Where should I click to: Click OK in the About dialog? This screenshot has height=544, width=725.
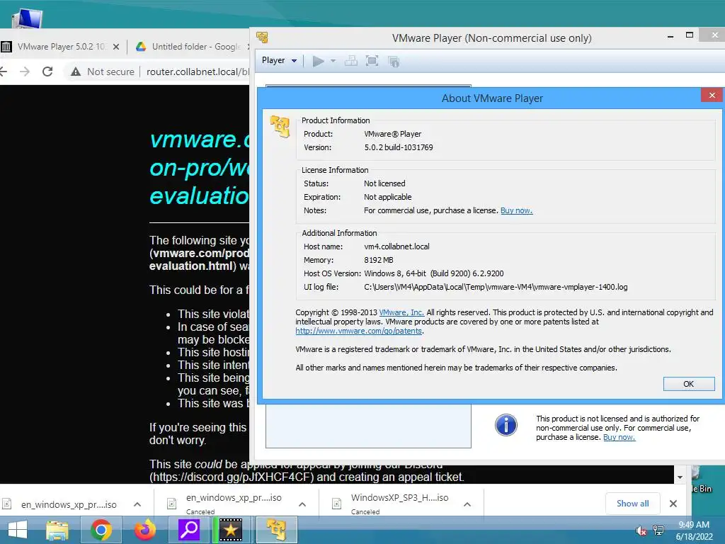pyautogui.click(x=688, y=384)
